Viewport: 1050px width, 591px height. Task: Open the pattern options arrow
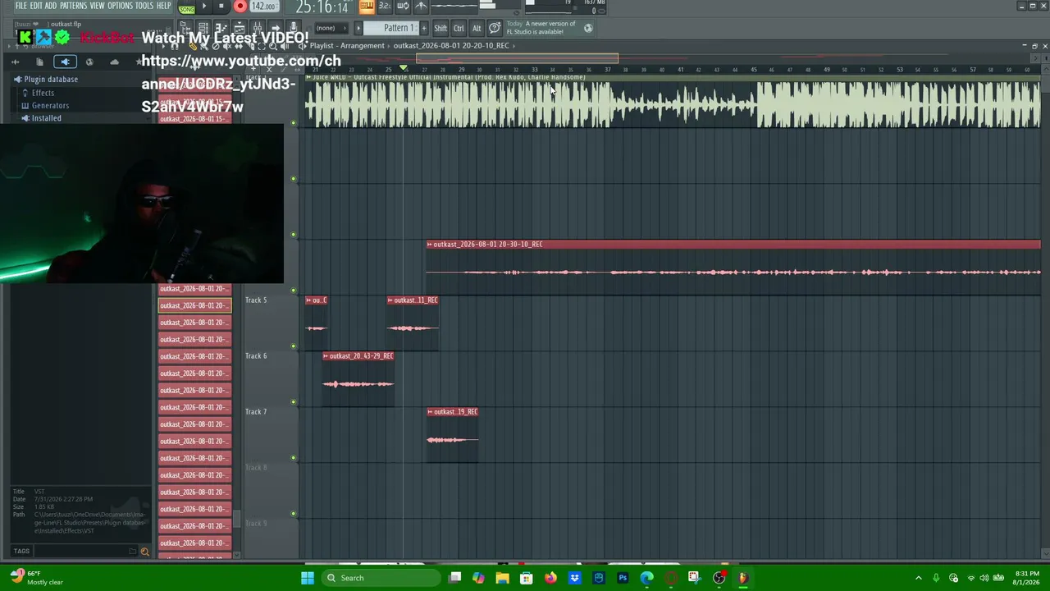(x=358, y=28)
